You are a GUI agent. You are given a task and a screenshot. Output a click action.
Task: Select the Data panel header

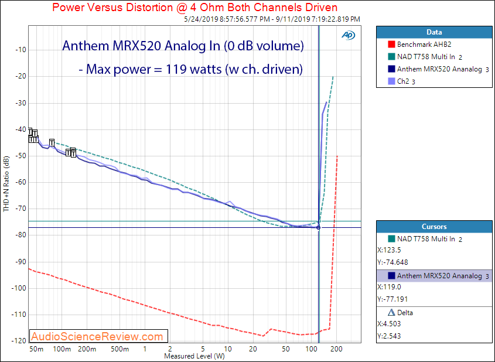[434, 32]
